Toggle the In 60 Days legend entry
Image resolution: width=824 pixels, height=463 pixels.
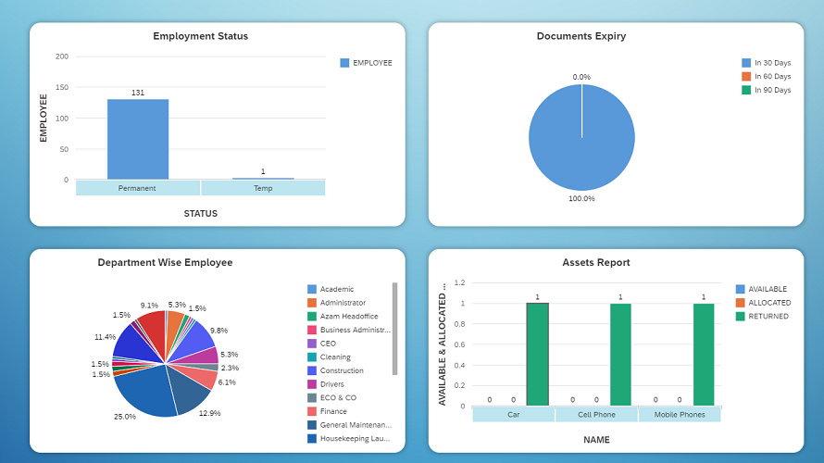tap(766, 77)
